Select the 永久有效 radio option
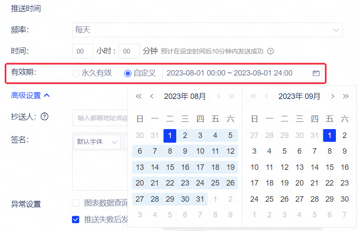The image size is (358, 231). click(76, 73)
